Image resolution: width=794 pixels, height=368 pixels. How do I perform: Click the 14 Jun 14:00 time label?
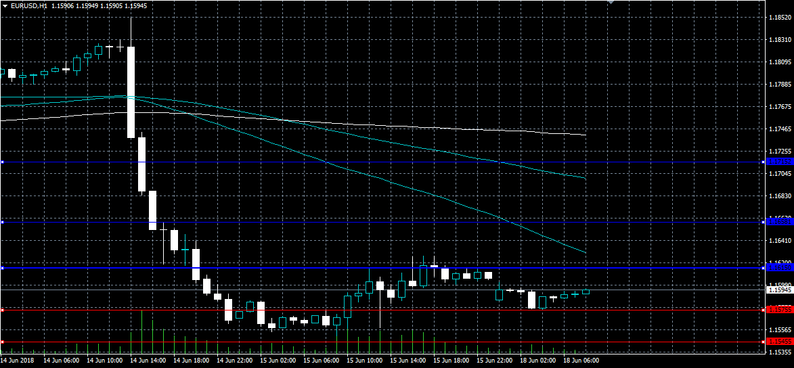[148, 361]
